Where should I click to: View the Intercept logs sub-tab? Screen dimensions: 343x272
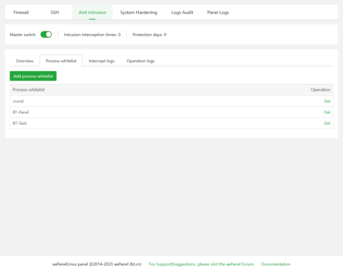click(102, 61)
